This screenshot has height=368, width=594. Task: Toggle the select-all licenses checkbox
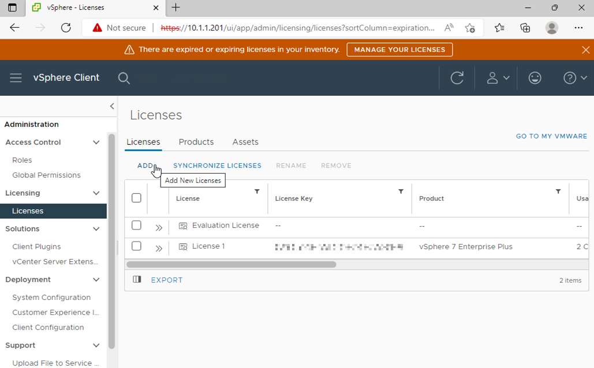coord(136,198)
